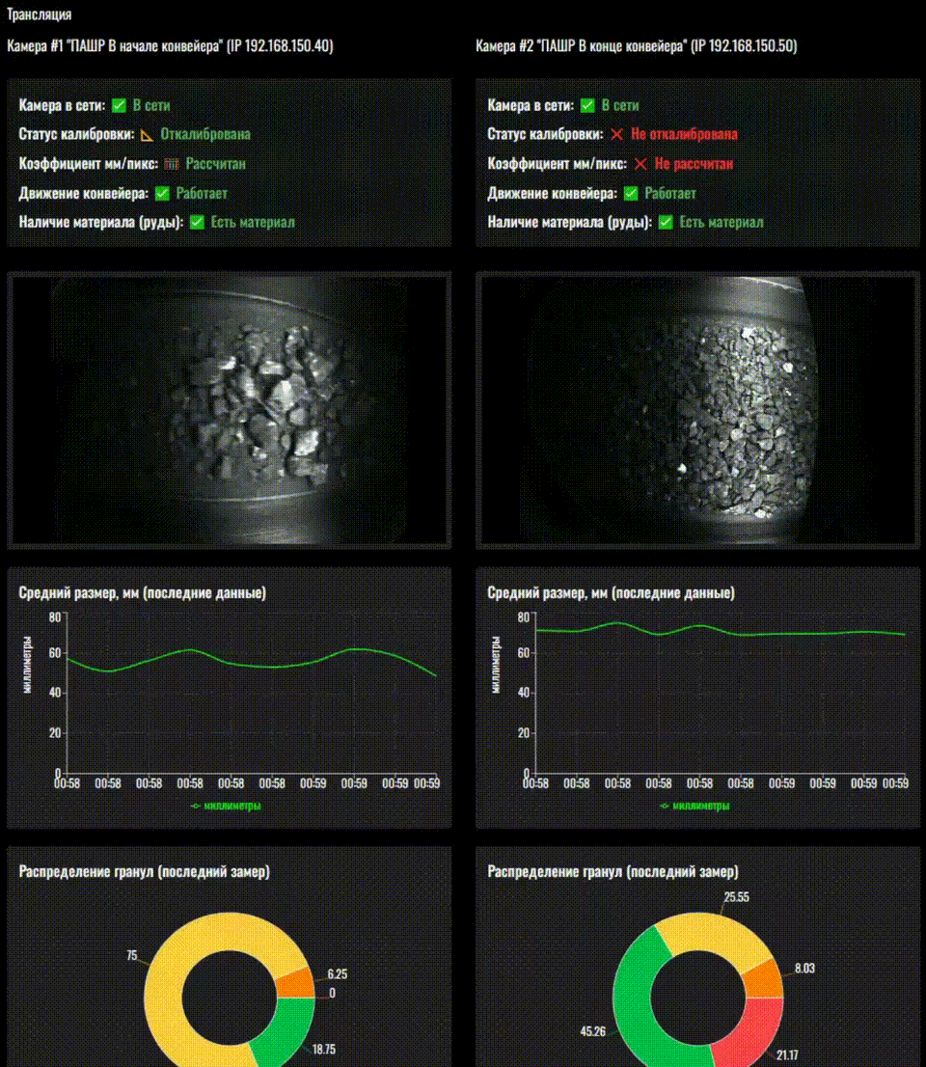Click camera 1 online green checkmark icon

coord(119,105)
